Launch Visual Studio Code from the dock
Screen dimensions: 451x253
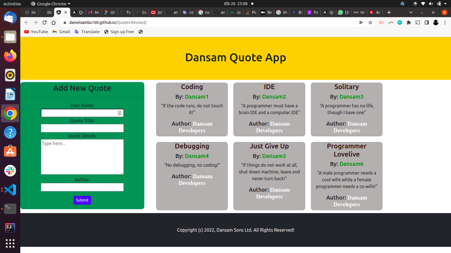[10, 190]
